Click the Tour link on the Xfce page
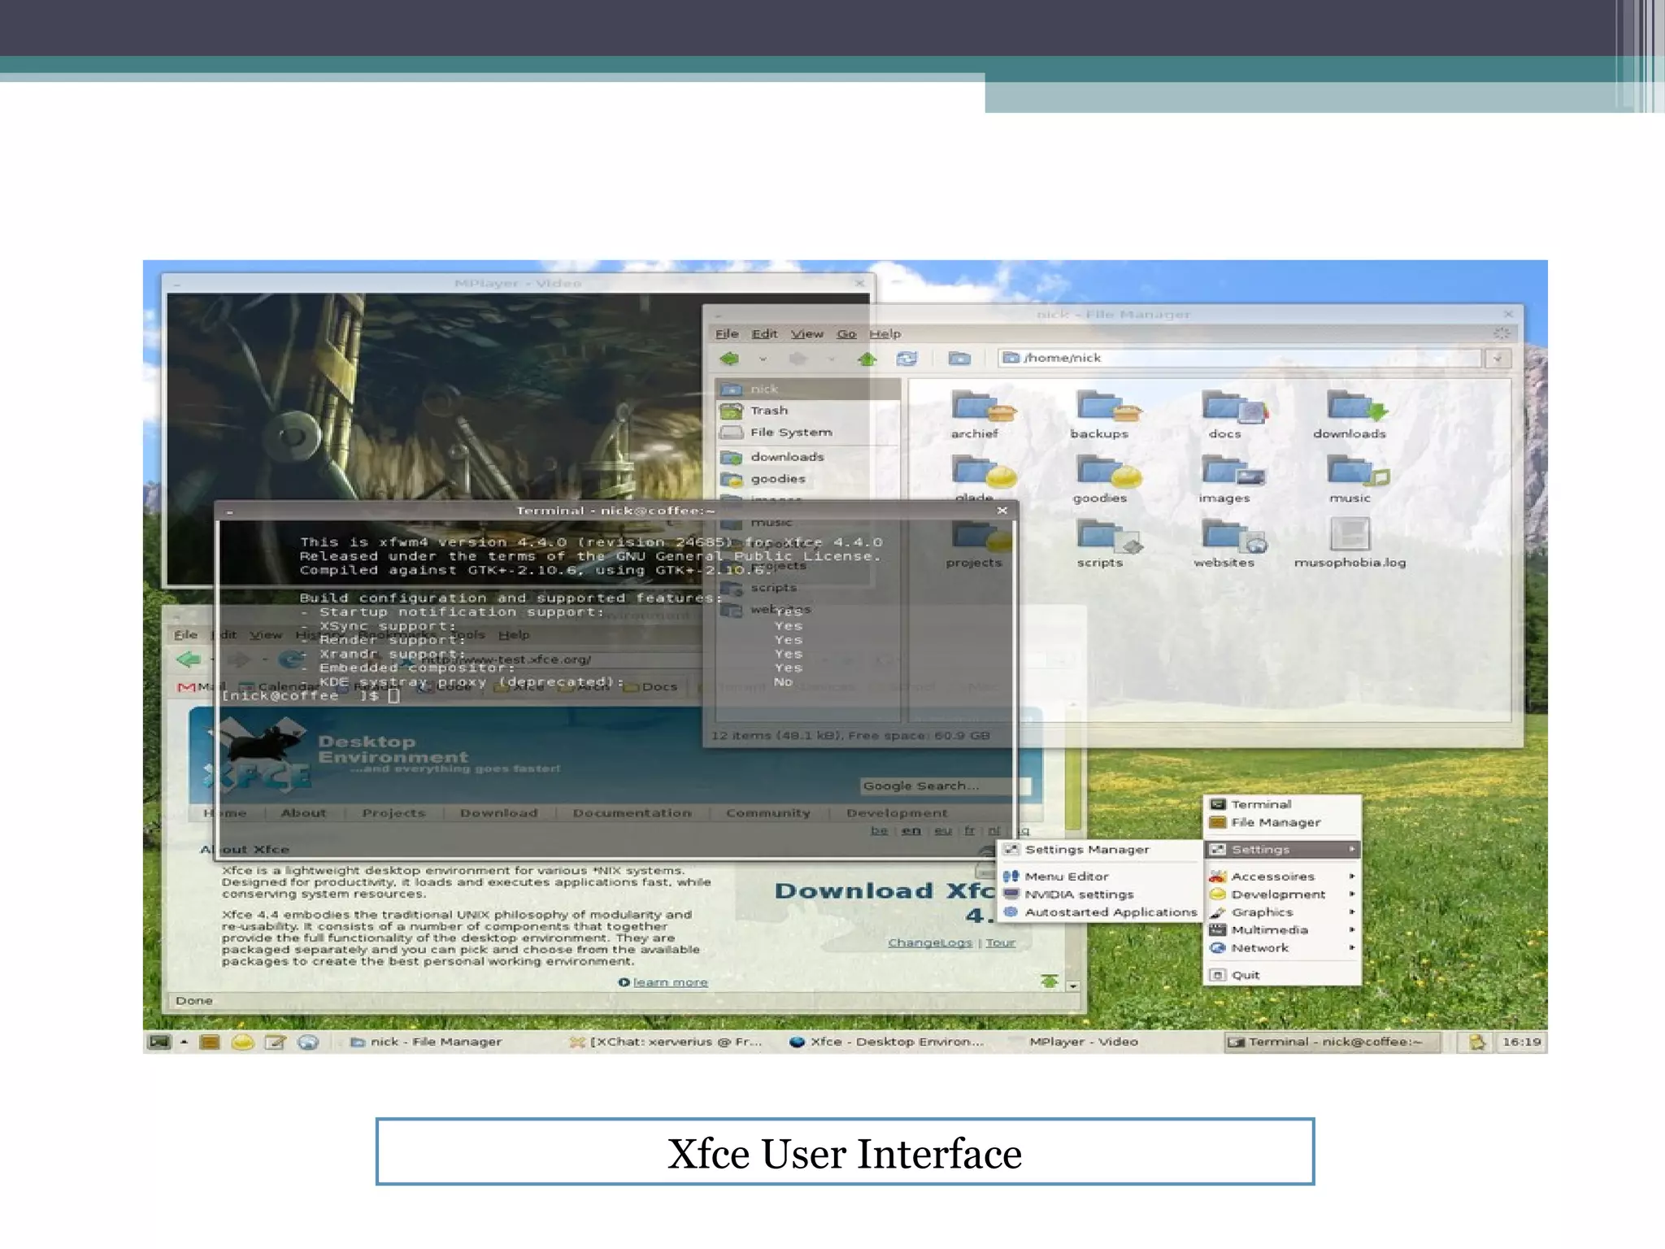1665x1249 pixels. click(1000, 942)
